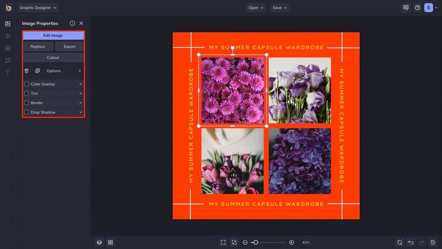Open the Options submenu

(64, 71)
